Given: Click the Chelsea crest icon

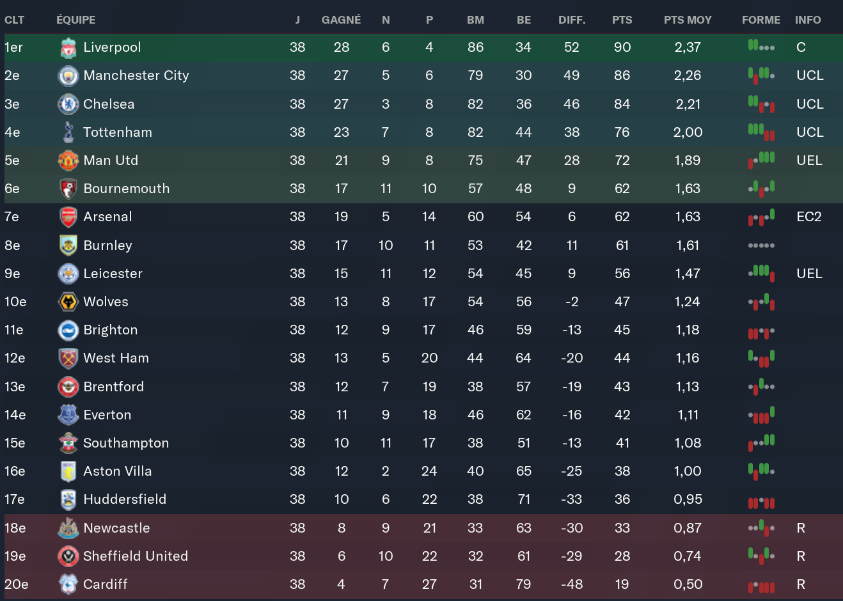Looking at the screenshot, I should [x=68, y=104].
